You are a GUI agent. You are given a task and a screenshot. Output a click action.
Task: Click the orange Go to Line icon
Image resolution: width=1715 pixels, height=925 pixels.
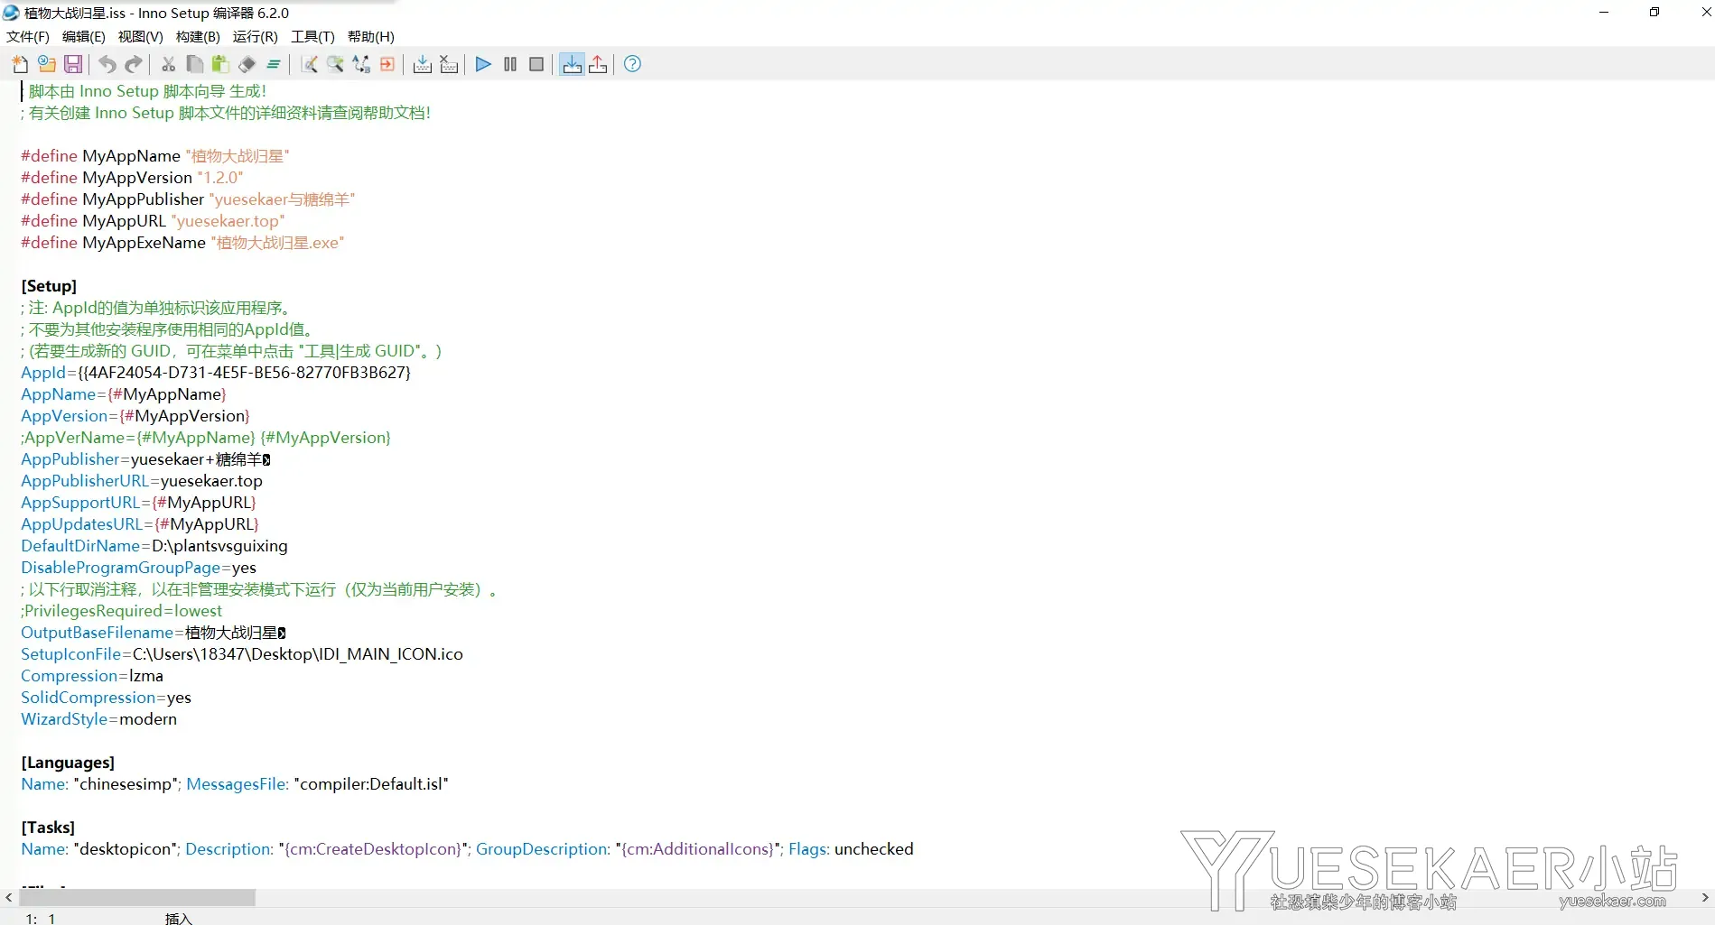pyautogui.click(x=387, y=64)
